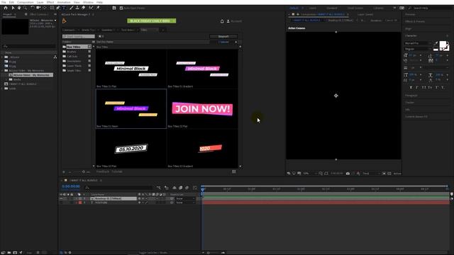The height and width of the screenshot is (255, 454).
Task: Select the Pen tool
Action: (58, 8)
